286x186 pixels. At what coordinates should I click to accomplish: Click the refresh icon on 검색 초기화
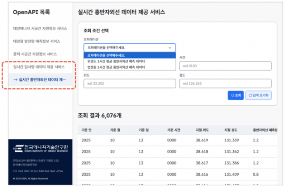[x=249, y=95]
